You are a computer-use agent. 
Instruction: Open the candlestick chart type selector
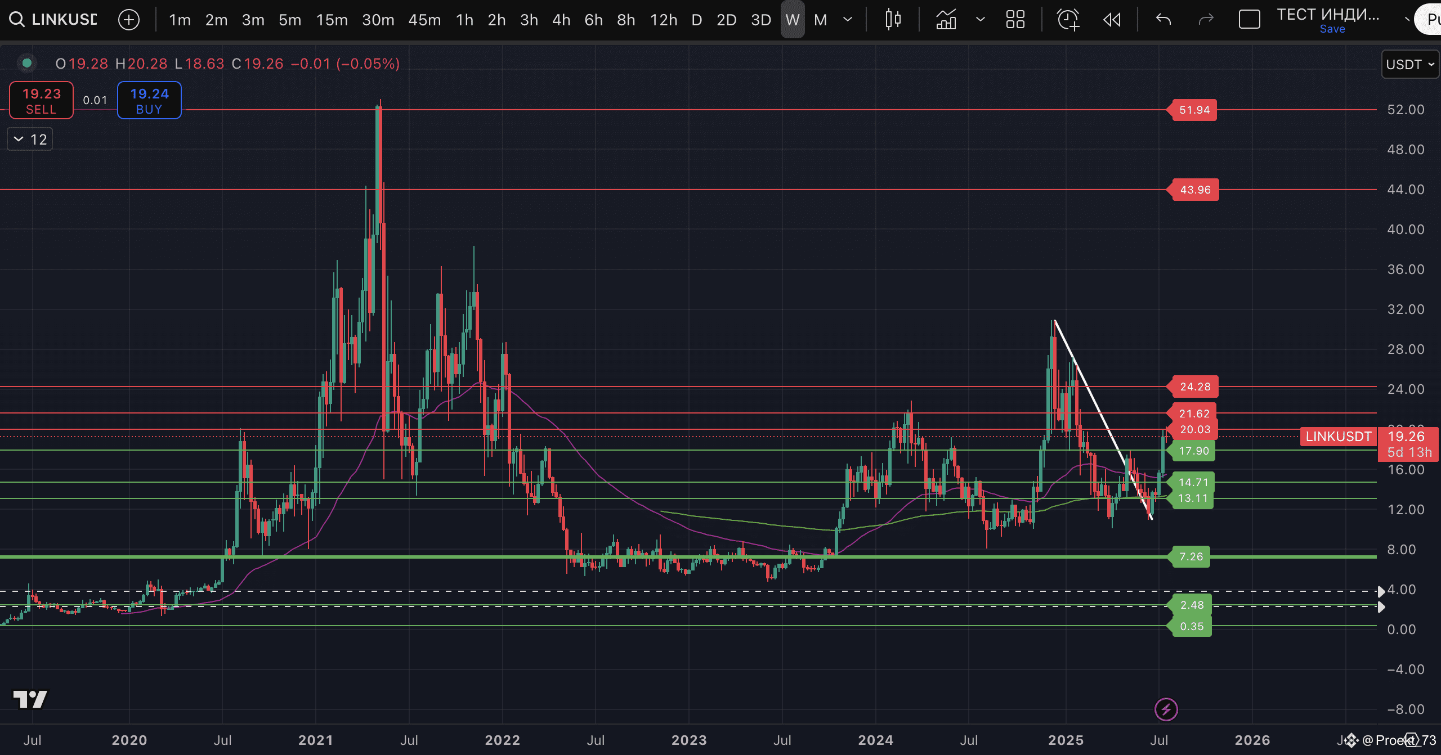click(893, 20)
